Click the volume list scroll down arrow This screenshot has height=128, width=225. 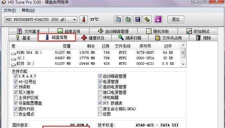[183, 64]
